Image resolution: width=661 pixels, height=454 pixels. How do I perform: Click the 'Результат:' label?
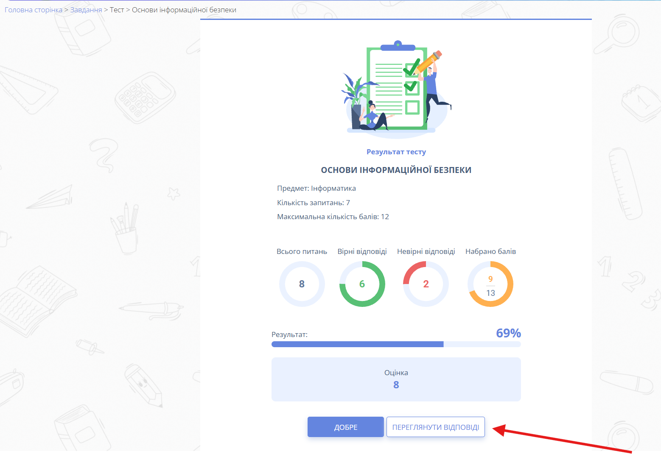point(290,334)
